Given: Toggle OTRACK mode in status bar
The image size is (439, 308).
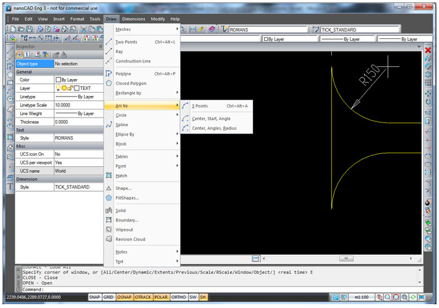Looking at the screenshot, I should click(143, 297).
